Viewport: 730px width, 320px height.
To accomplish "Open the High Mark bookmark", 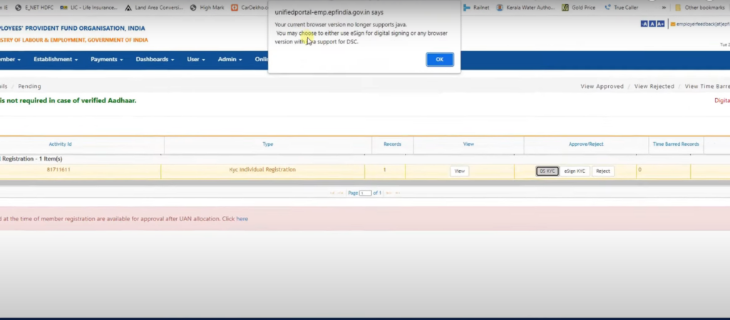I will 207,7.
